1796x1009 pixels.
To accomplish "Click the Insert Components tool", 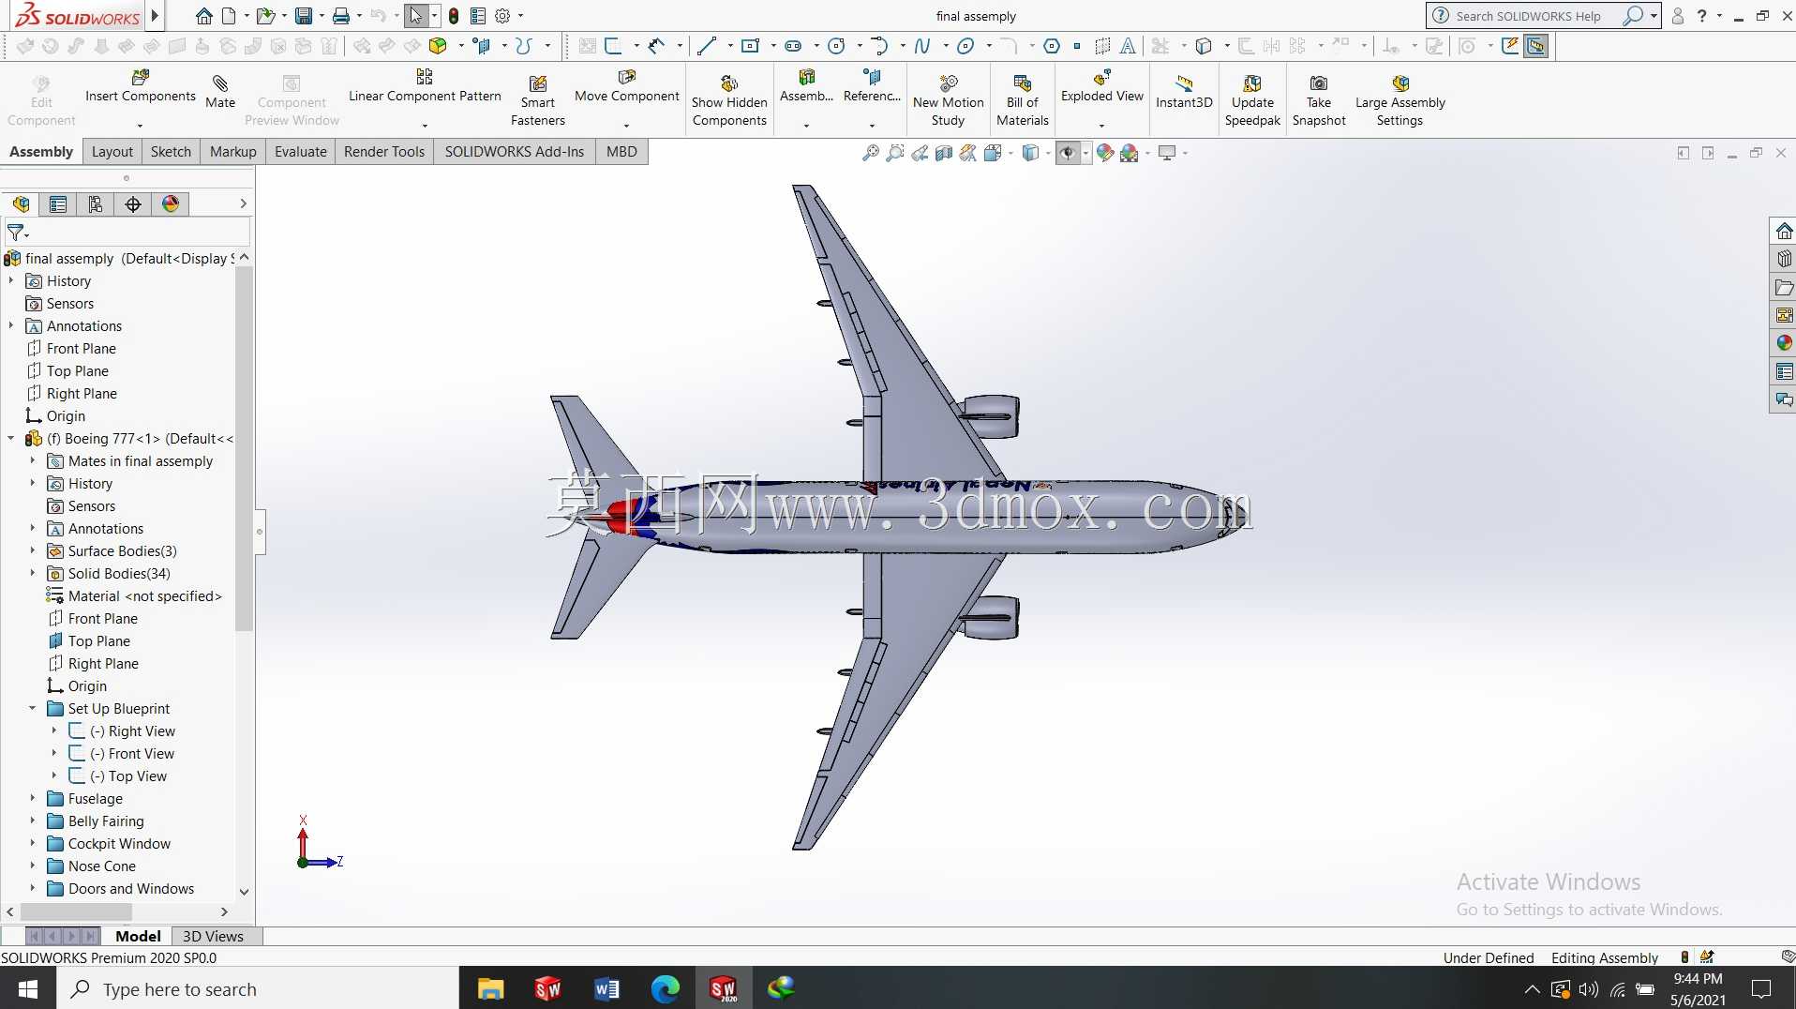I will (141, 86).
